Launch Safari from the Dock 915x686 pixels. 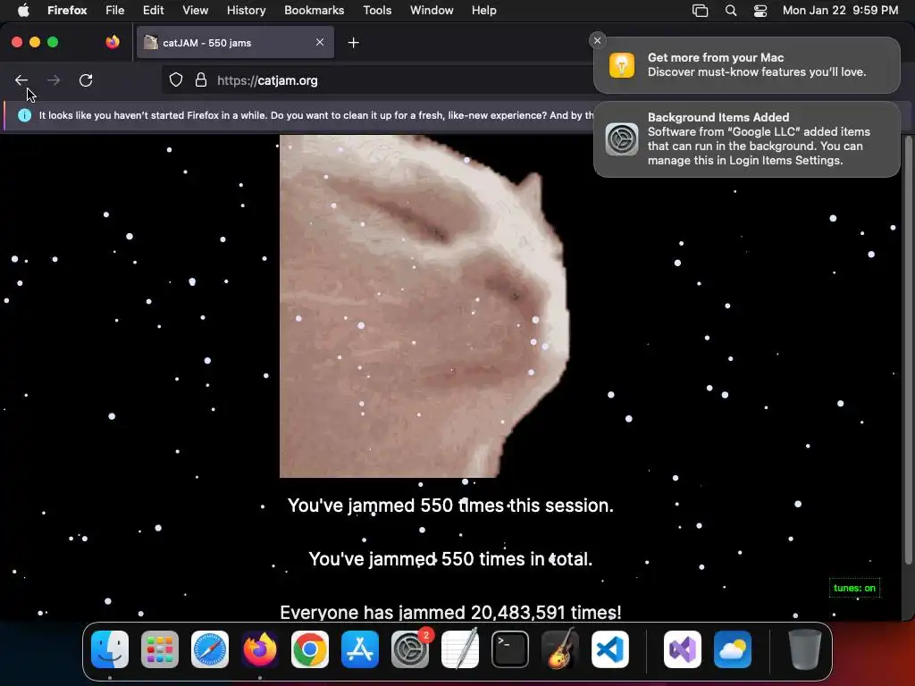pyautogui.click(x=209, y=649)
